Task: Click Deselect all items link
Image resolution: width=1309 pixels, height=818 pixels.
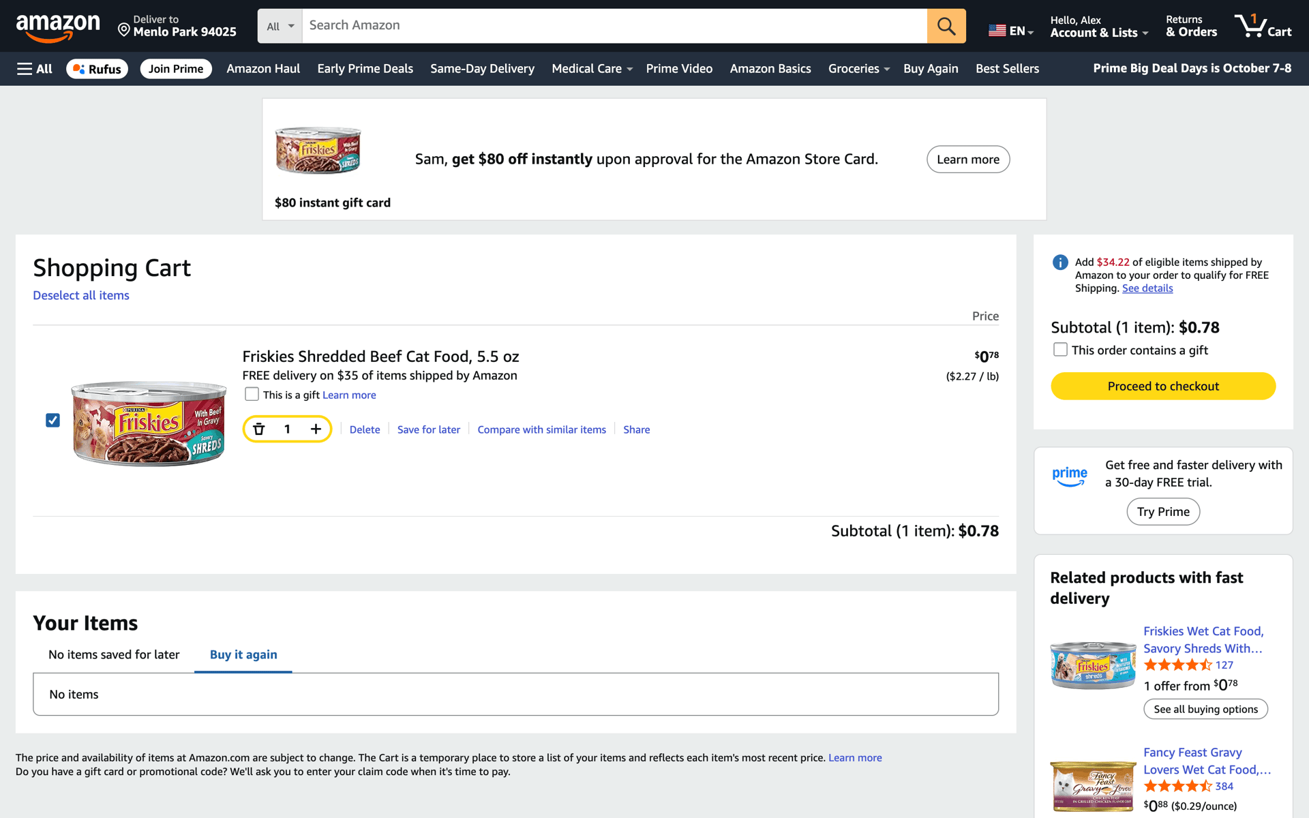Action: (x=81, y=295)
